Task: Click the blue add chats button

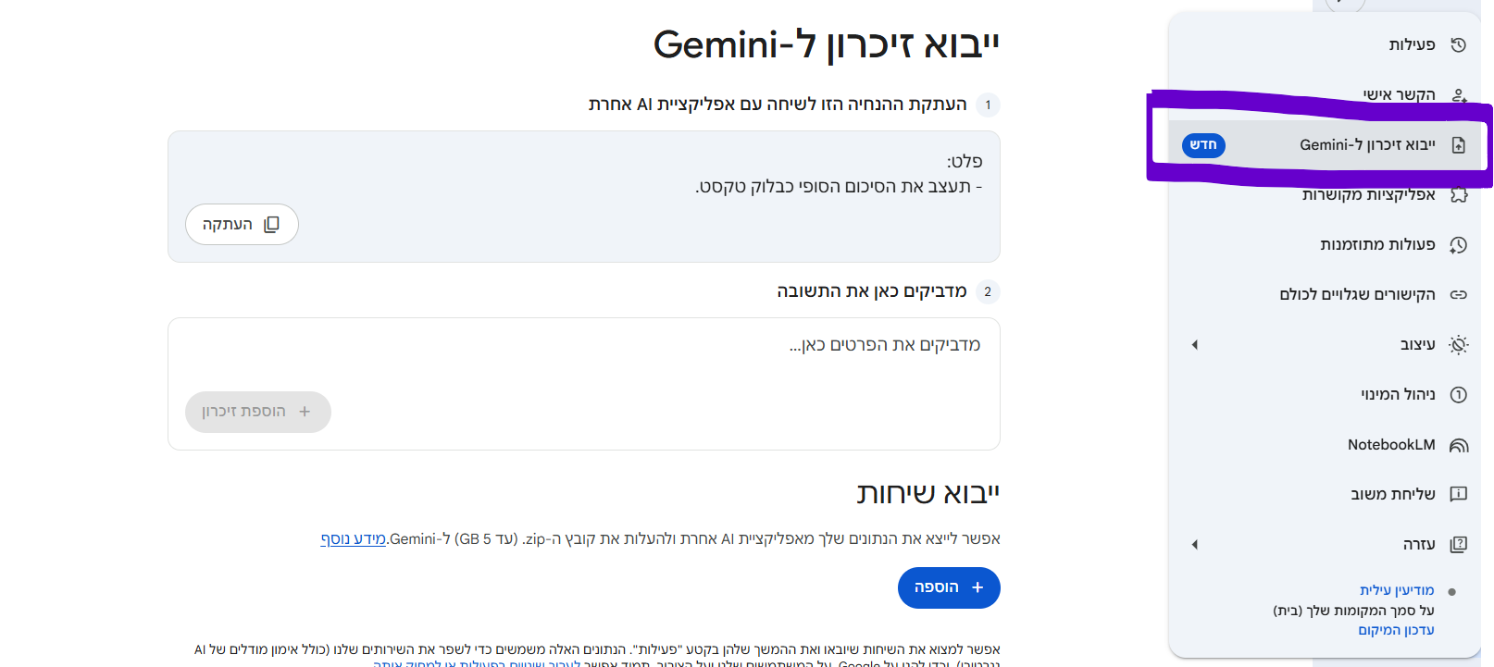Action: pos(949,587)
